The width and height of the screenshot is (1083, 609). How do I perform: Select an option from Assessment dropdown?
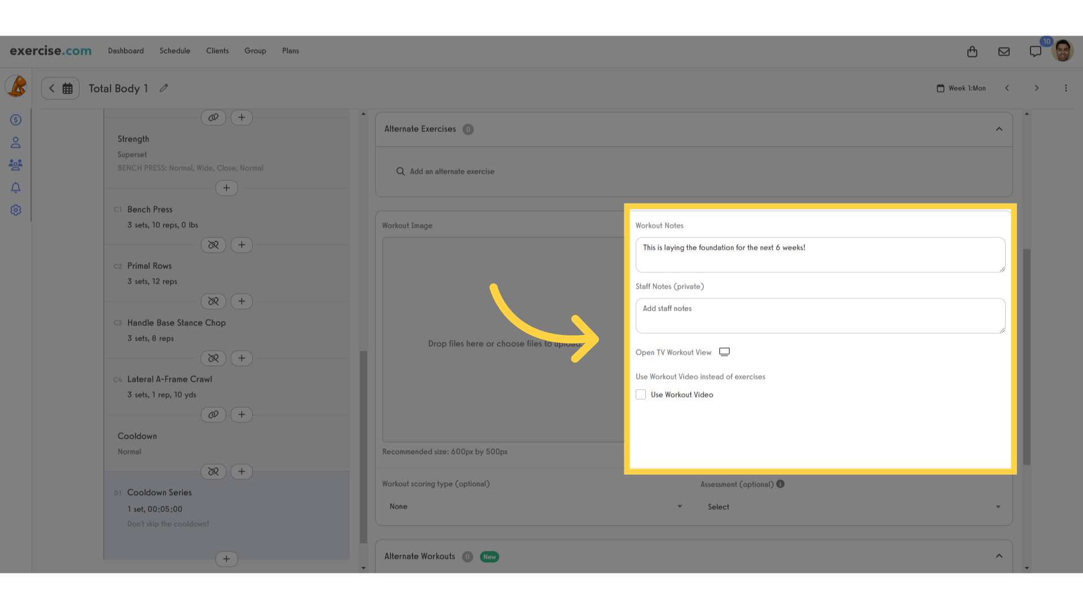pos(853,506)
